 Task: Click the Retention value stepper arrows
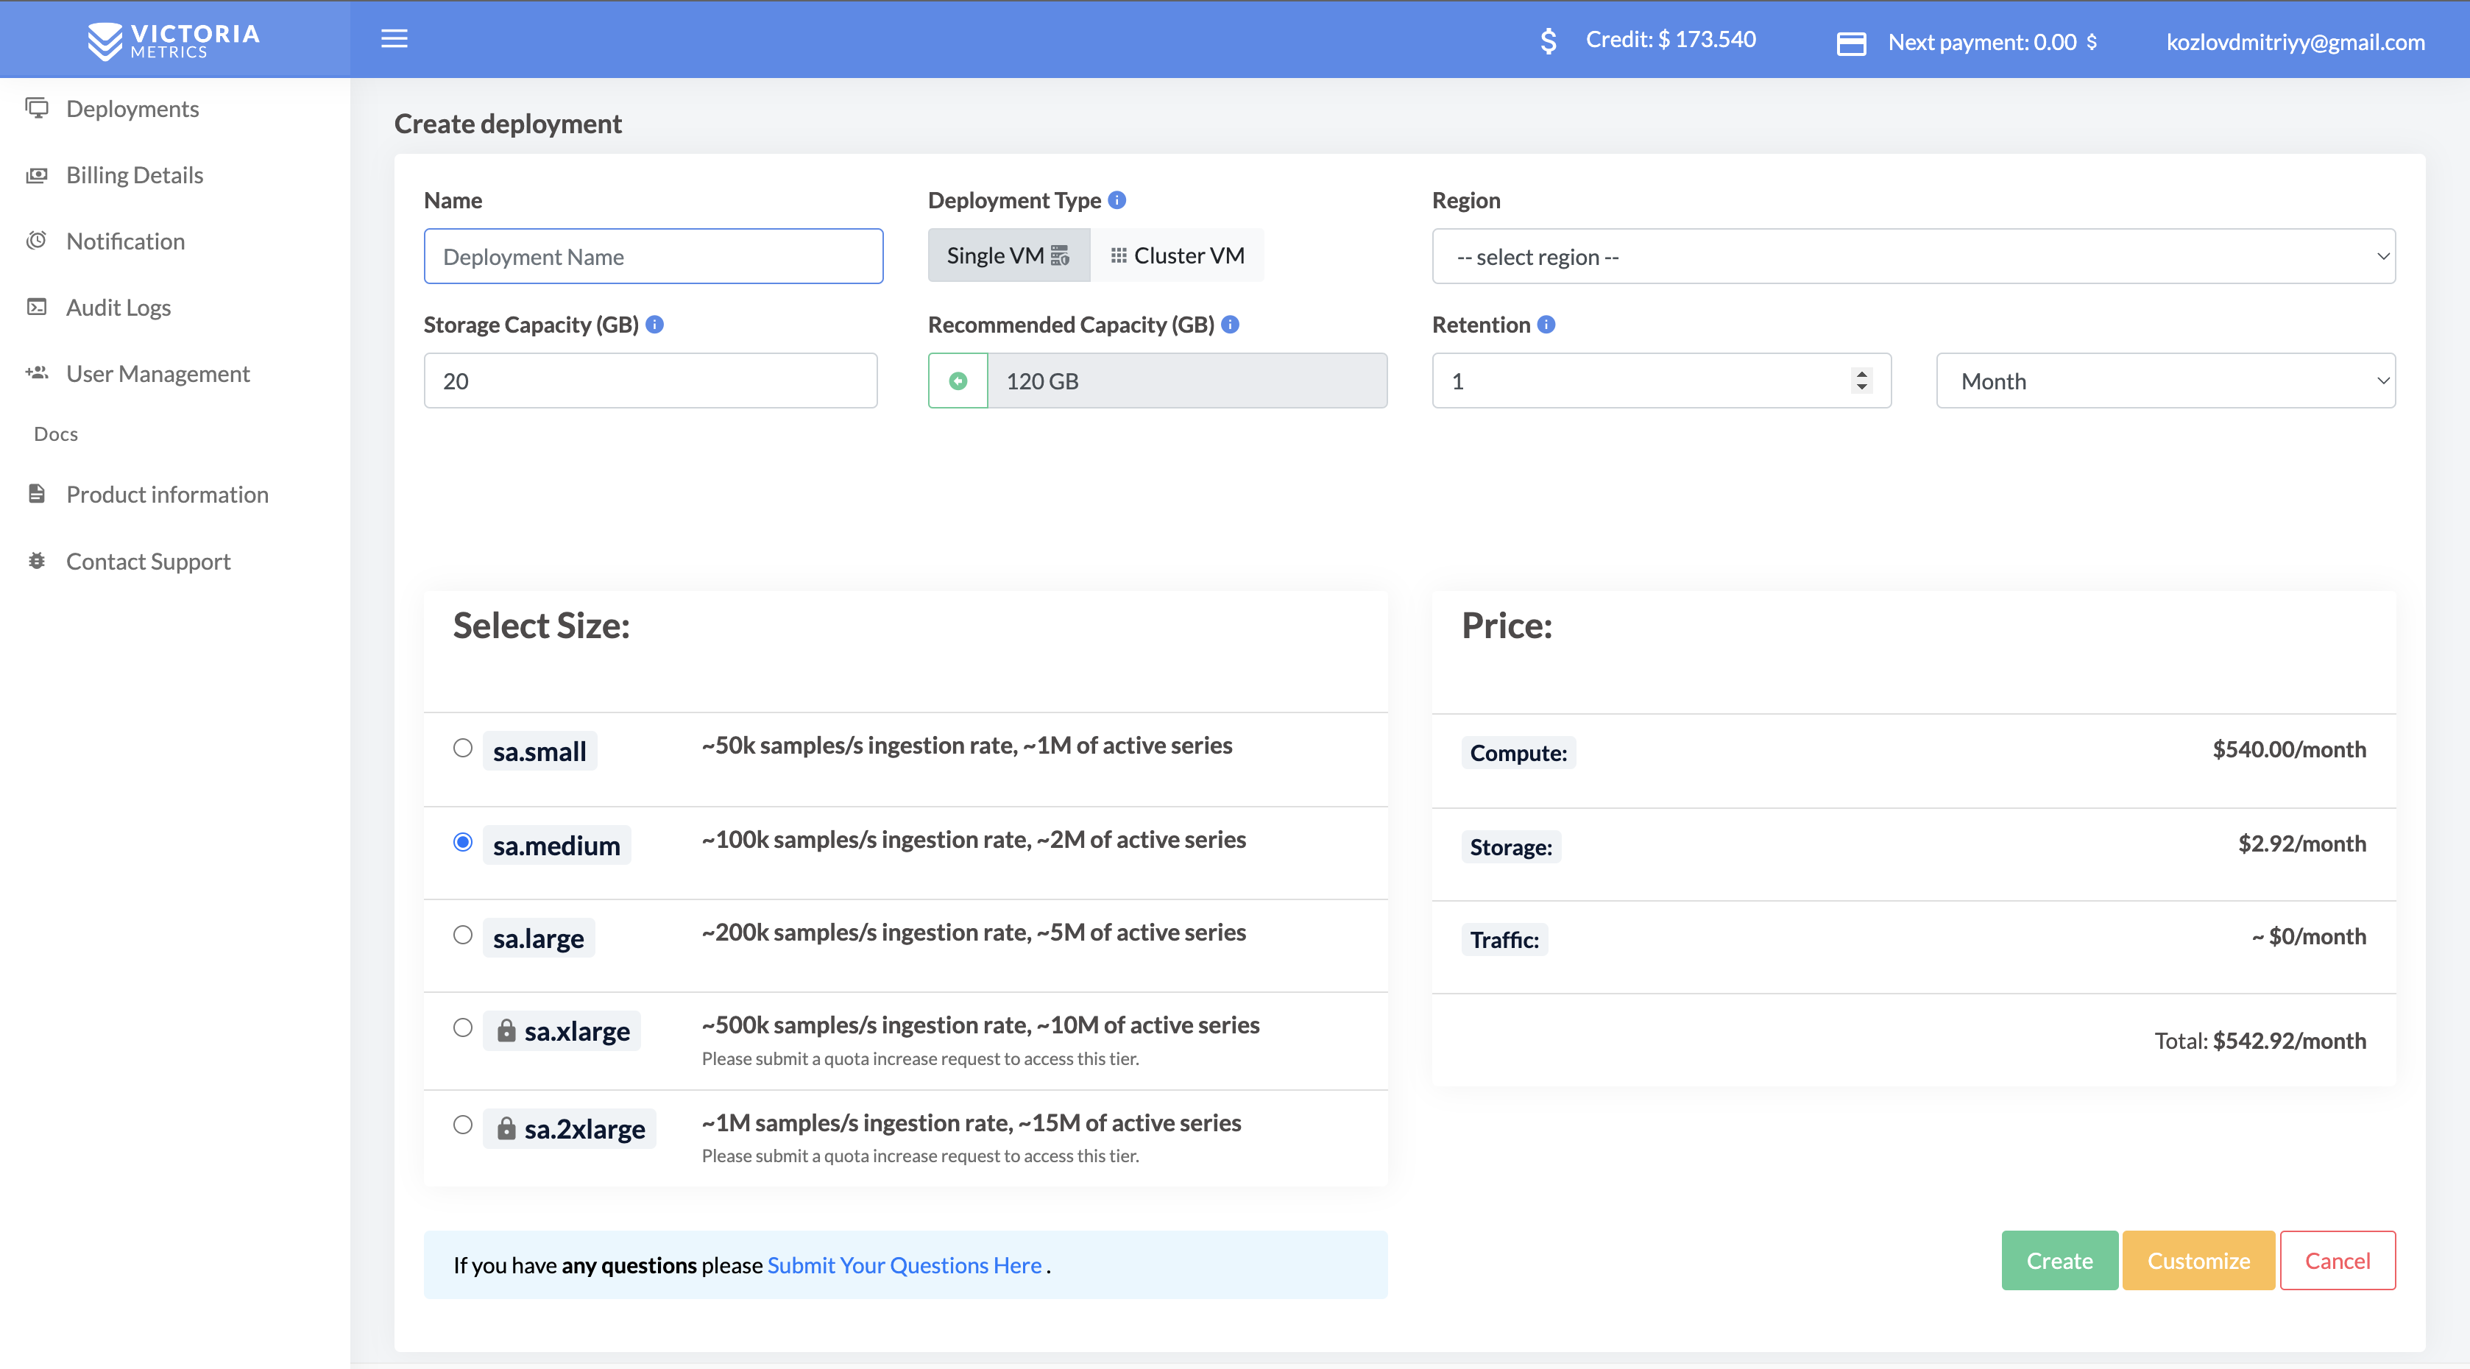1861,381
